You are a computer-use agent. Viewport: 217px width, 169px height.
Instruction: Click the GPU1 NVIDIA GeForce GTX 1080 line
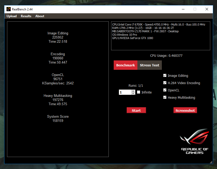(133, 38)
